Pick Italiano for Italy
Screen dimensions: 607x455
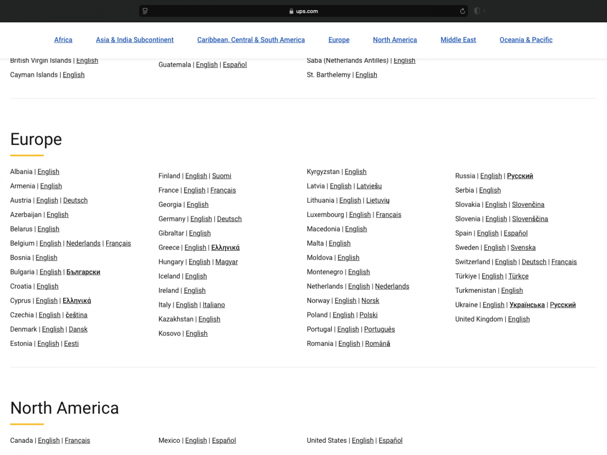[x=213, y=305]
